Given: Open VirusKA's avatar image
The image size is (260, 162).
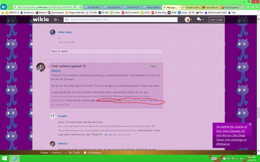Looking at the screenshot, I should [52, 116].
